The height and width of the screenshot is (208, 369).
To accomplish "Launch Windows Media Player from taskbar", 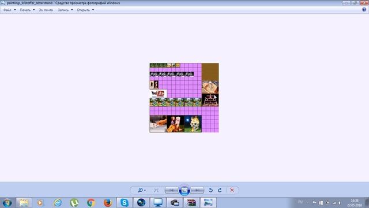I will (40, 203).
